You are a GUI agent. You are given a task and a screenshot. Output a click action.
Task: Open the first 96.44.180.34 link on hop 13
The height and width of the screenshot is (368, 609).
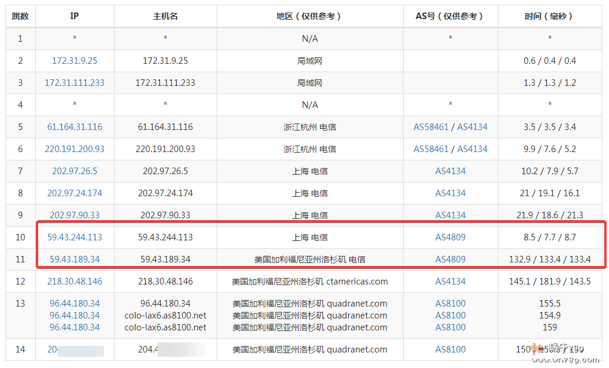click(x=74, y=303)
